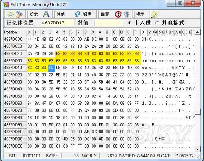Click row header 4637DD90
The width and height of the screenshot is (204, 161).
click(15, 125)
